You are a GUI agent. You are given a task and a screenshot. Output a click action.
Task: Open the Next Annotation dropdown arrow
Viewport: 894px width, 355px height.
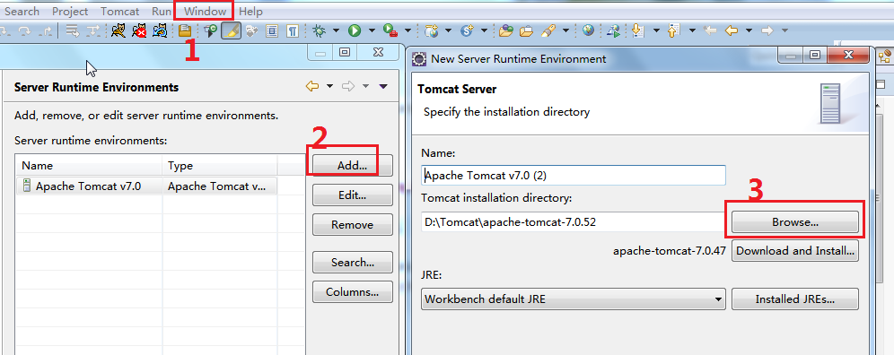point(656,30)
